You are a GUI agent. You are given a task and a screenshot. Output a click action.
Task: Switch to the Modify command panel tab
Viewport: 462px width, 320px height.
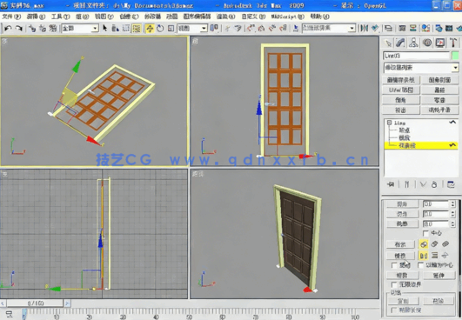(401, 43)
